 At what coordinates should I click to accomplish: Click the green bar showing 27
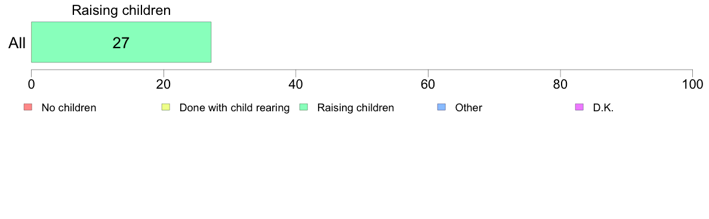click(121, 42)
